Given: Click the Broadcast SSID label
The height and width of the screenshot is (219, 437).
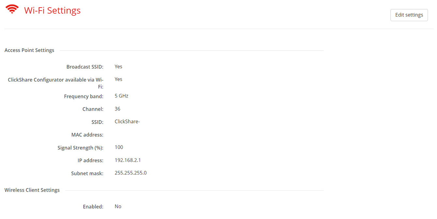Looking at the screenshot, I should click(85, 67).
